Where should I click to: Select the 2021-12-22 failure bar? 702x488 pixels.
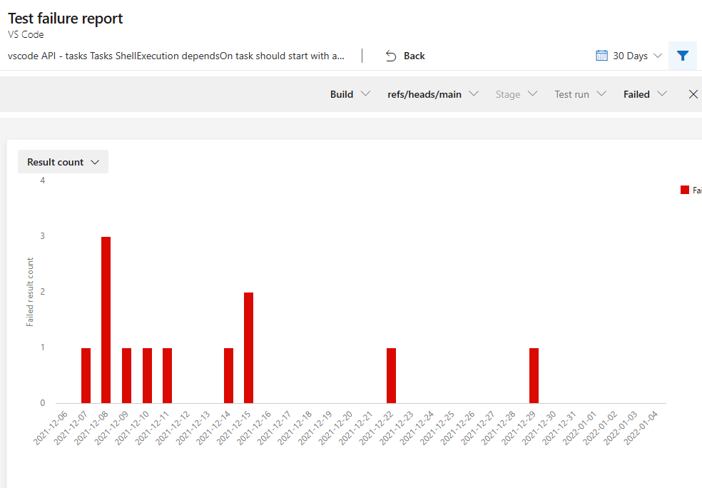(391, 375)
